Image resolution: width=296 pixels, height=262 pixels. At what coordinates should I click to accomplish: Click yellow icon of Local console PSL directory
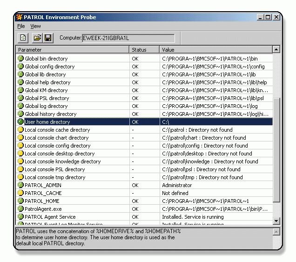pyautogui.click(x=20, y=169)
